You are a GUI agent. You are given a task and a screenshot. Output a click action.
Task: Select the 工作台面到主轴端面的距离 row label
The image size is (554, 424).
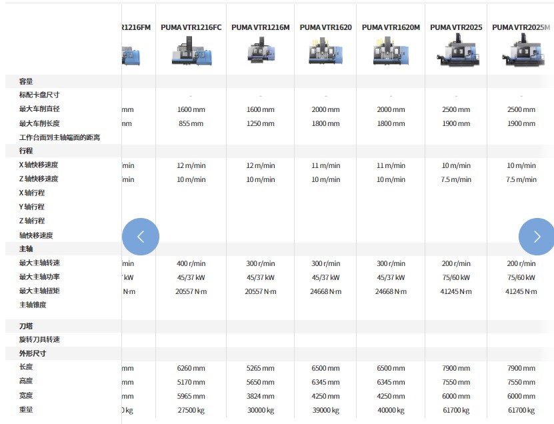tap(59, 137)
